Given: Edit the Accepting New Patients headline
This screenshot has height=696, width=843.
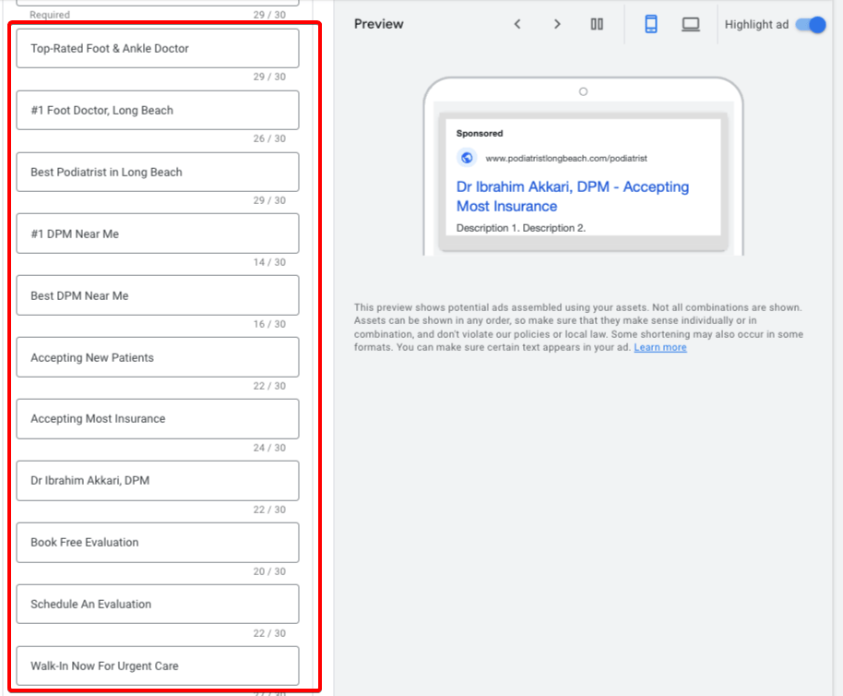Looking at the screenshot, I should [158, 358].
